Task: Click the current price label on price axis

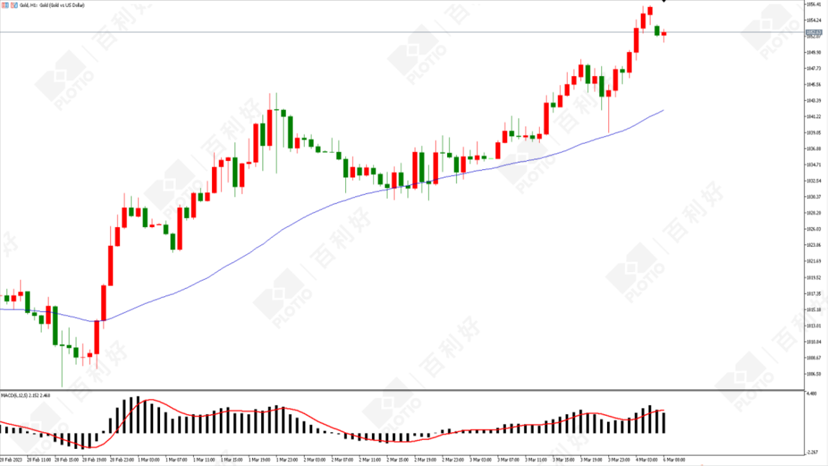Action: point(813,32)
